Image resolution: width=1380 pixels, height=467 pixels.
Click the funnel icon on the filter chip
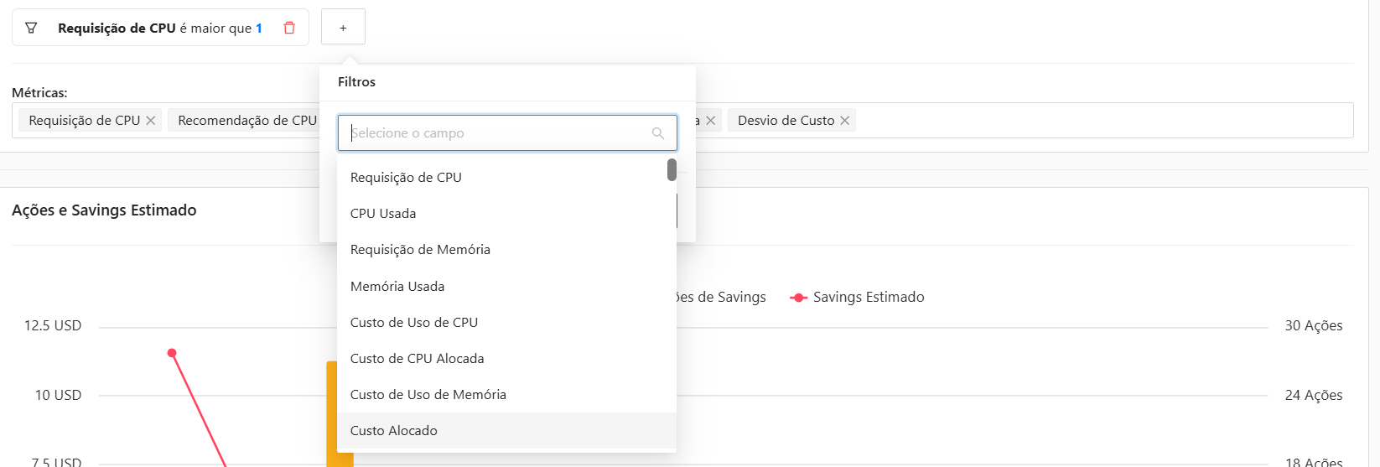pos(31,28)
